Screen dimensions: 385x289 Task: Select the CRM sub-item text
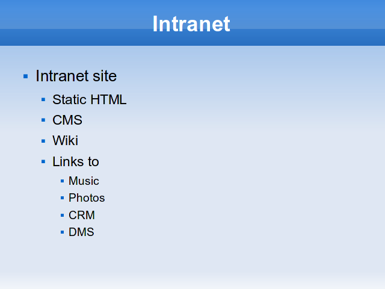tap(82, 215)
